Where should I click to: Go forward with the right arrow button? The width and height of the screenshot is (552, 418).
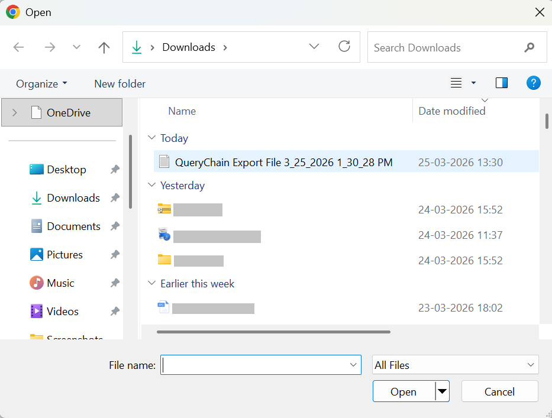click(x=50, y=47)
